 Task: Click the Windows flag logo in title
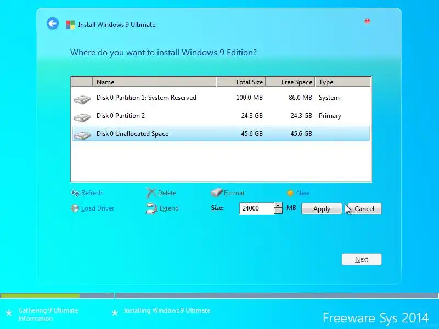70,25
